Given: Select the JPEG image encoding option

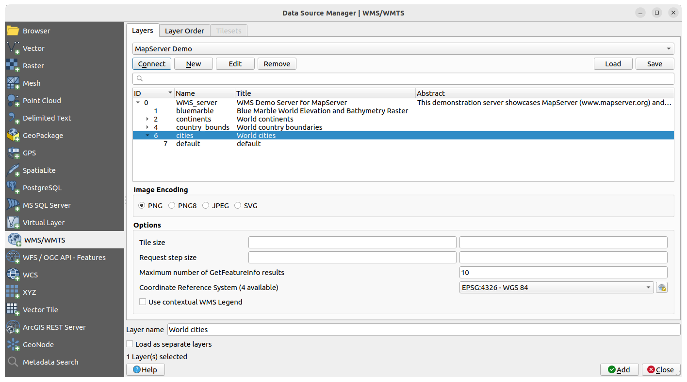Looking at the screenshot, I should [x=206, y=206].
